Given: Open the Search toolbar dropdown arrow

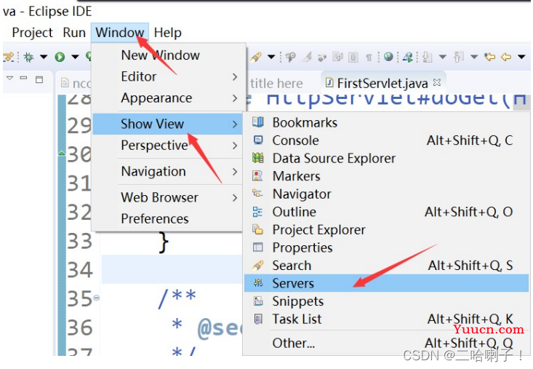Looking at the screenshot, I should pyautogui.click(x=271, y=57).
